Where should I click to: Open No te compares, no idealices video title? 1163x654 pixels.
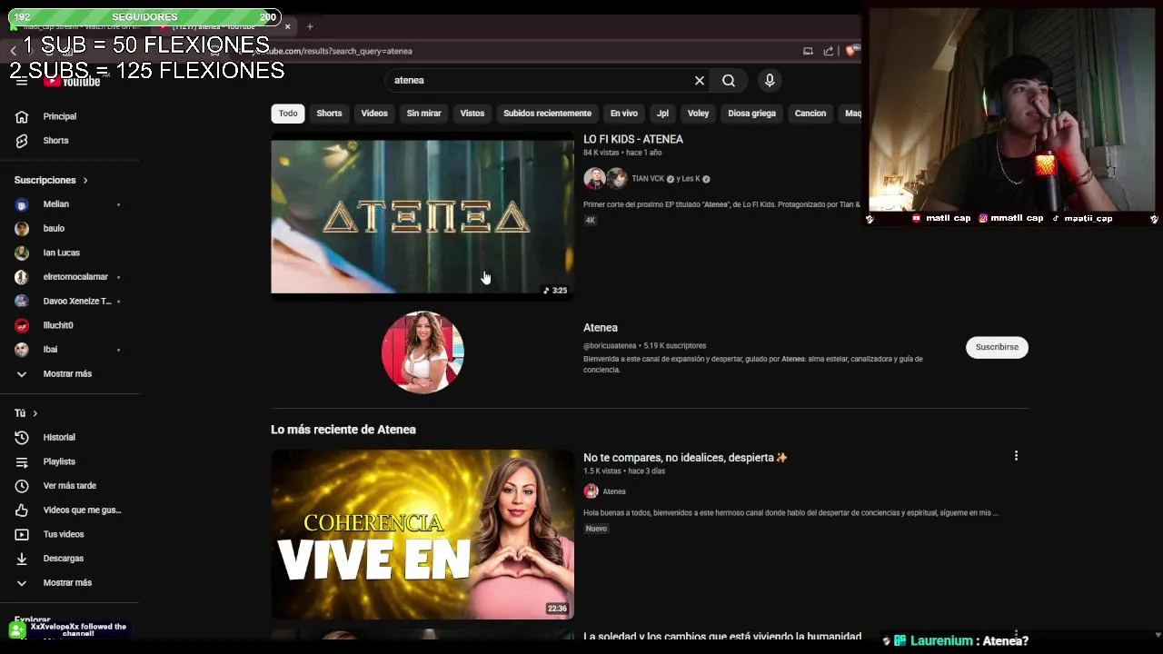point(685,458)
